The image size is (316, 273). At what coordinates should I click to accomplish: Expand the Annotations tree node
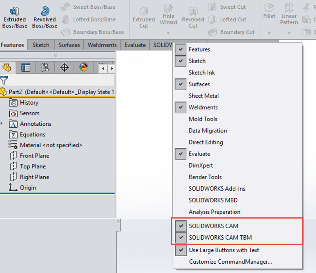(2, 123)
